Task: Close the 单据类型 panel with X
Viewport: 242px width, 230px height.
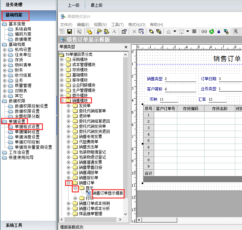Action: tap(126, 47)
